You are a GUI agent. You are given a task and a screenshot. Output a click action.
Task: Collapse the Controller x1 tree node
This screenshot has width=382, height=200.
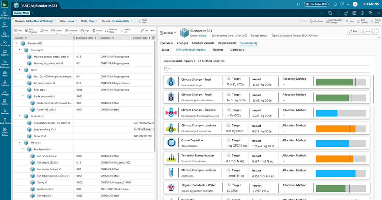(20, 116)
